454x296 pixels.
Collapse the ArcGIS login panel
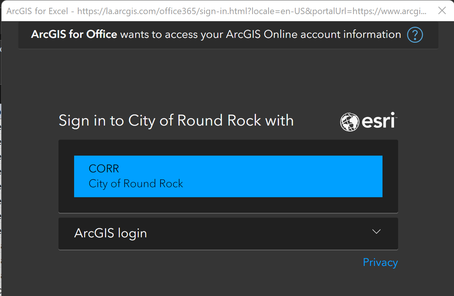point(228,233)
